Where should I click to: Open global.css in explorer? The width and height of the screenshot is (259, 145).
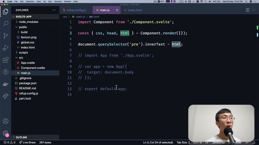coord(35,42)
